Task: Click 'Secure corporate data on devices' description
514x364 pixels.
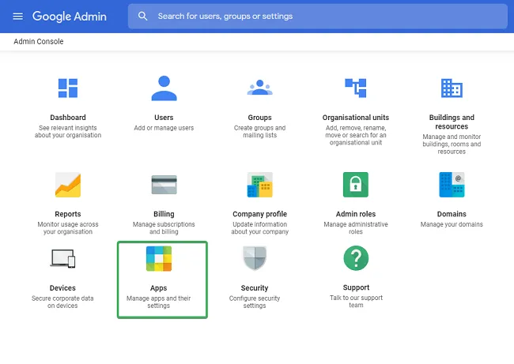Action: (x=62, y=302)
